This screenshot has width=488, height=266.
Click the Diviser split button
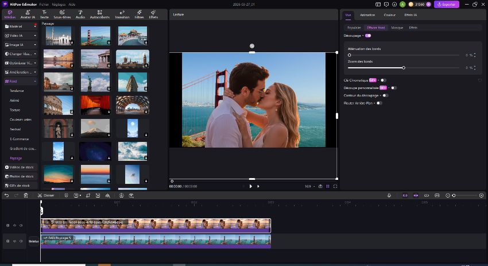click(47, 195)
